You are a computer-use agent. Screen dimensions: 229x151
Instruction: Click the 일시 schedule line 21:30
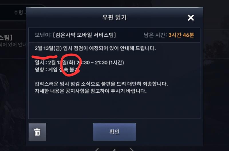(79, 62)
